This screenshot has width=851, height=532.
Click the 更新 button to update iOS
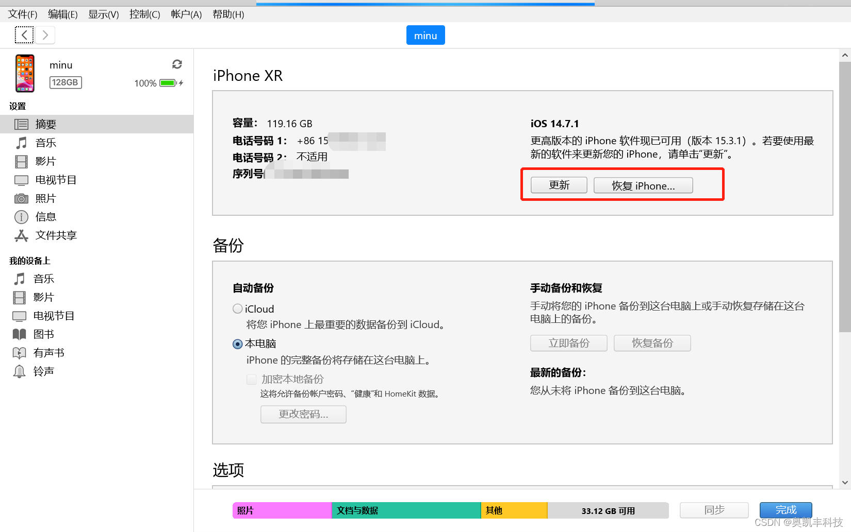[559, 185]
